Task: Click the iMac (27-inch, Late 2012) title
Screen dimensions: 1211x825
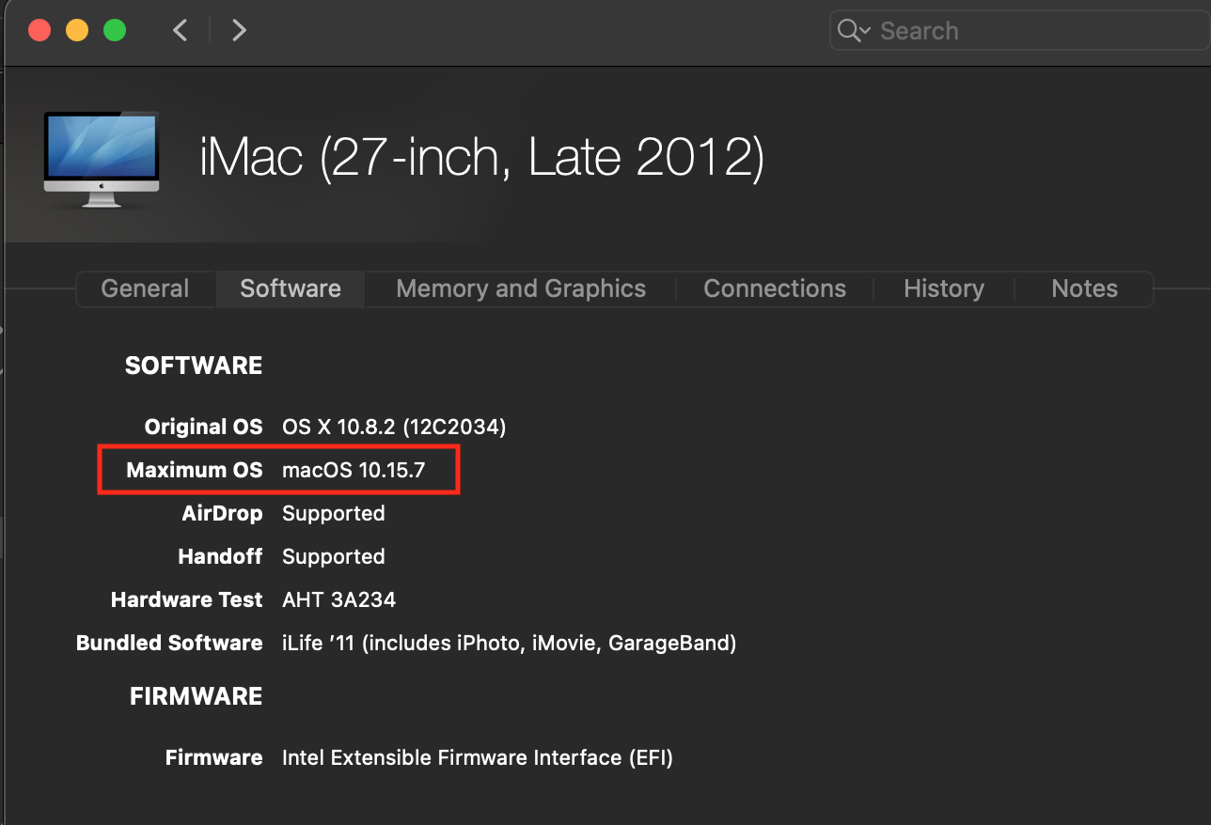Action: (x=481, y=158)
